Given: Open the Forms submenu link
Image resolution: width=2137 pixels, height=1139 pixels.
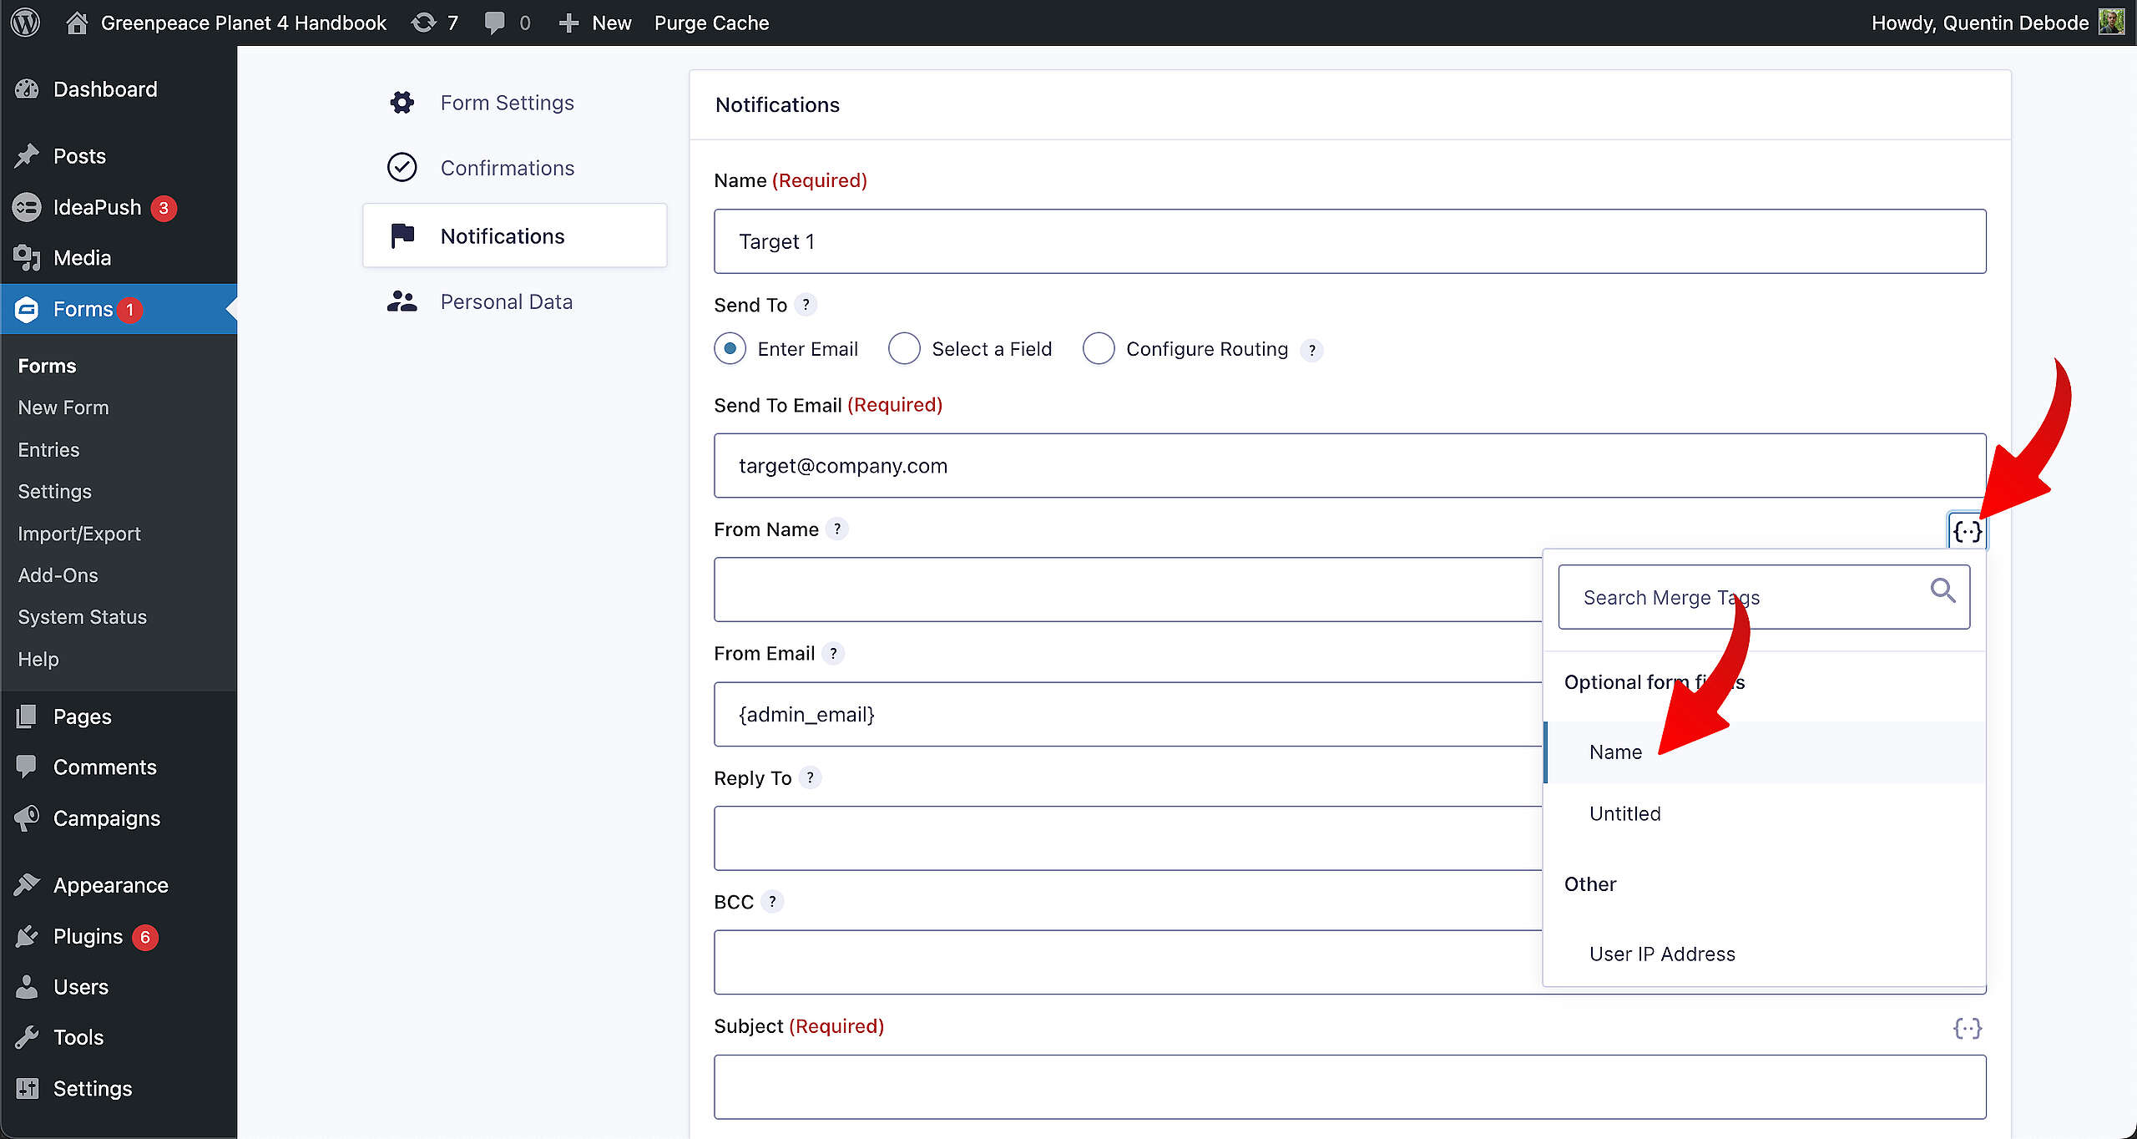Looking at the screenshot, I should click(x=47, y=366).
